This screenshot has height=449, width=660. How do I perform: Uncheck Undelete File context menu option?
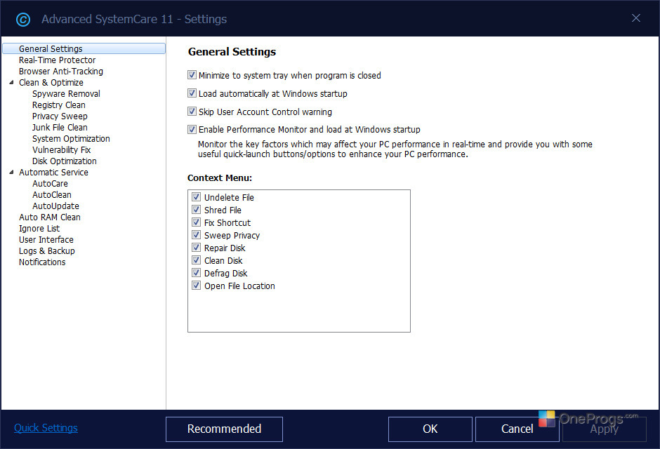tap(196, 197)
